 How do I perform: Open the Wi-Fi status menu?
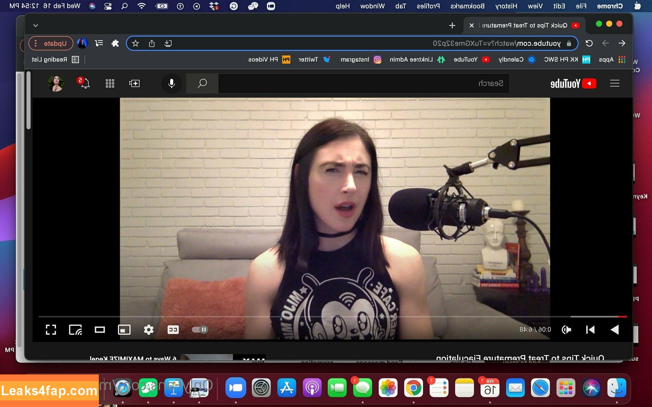(142, 6)
